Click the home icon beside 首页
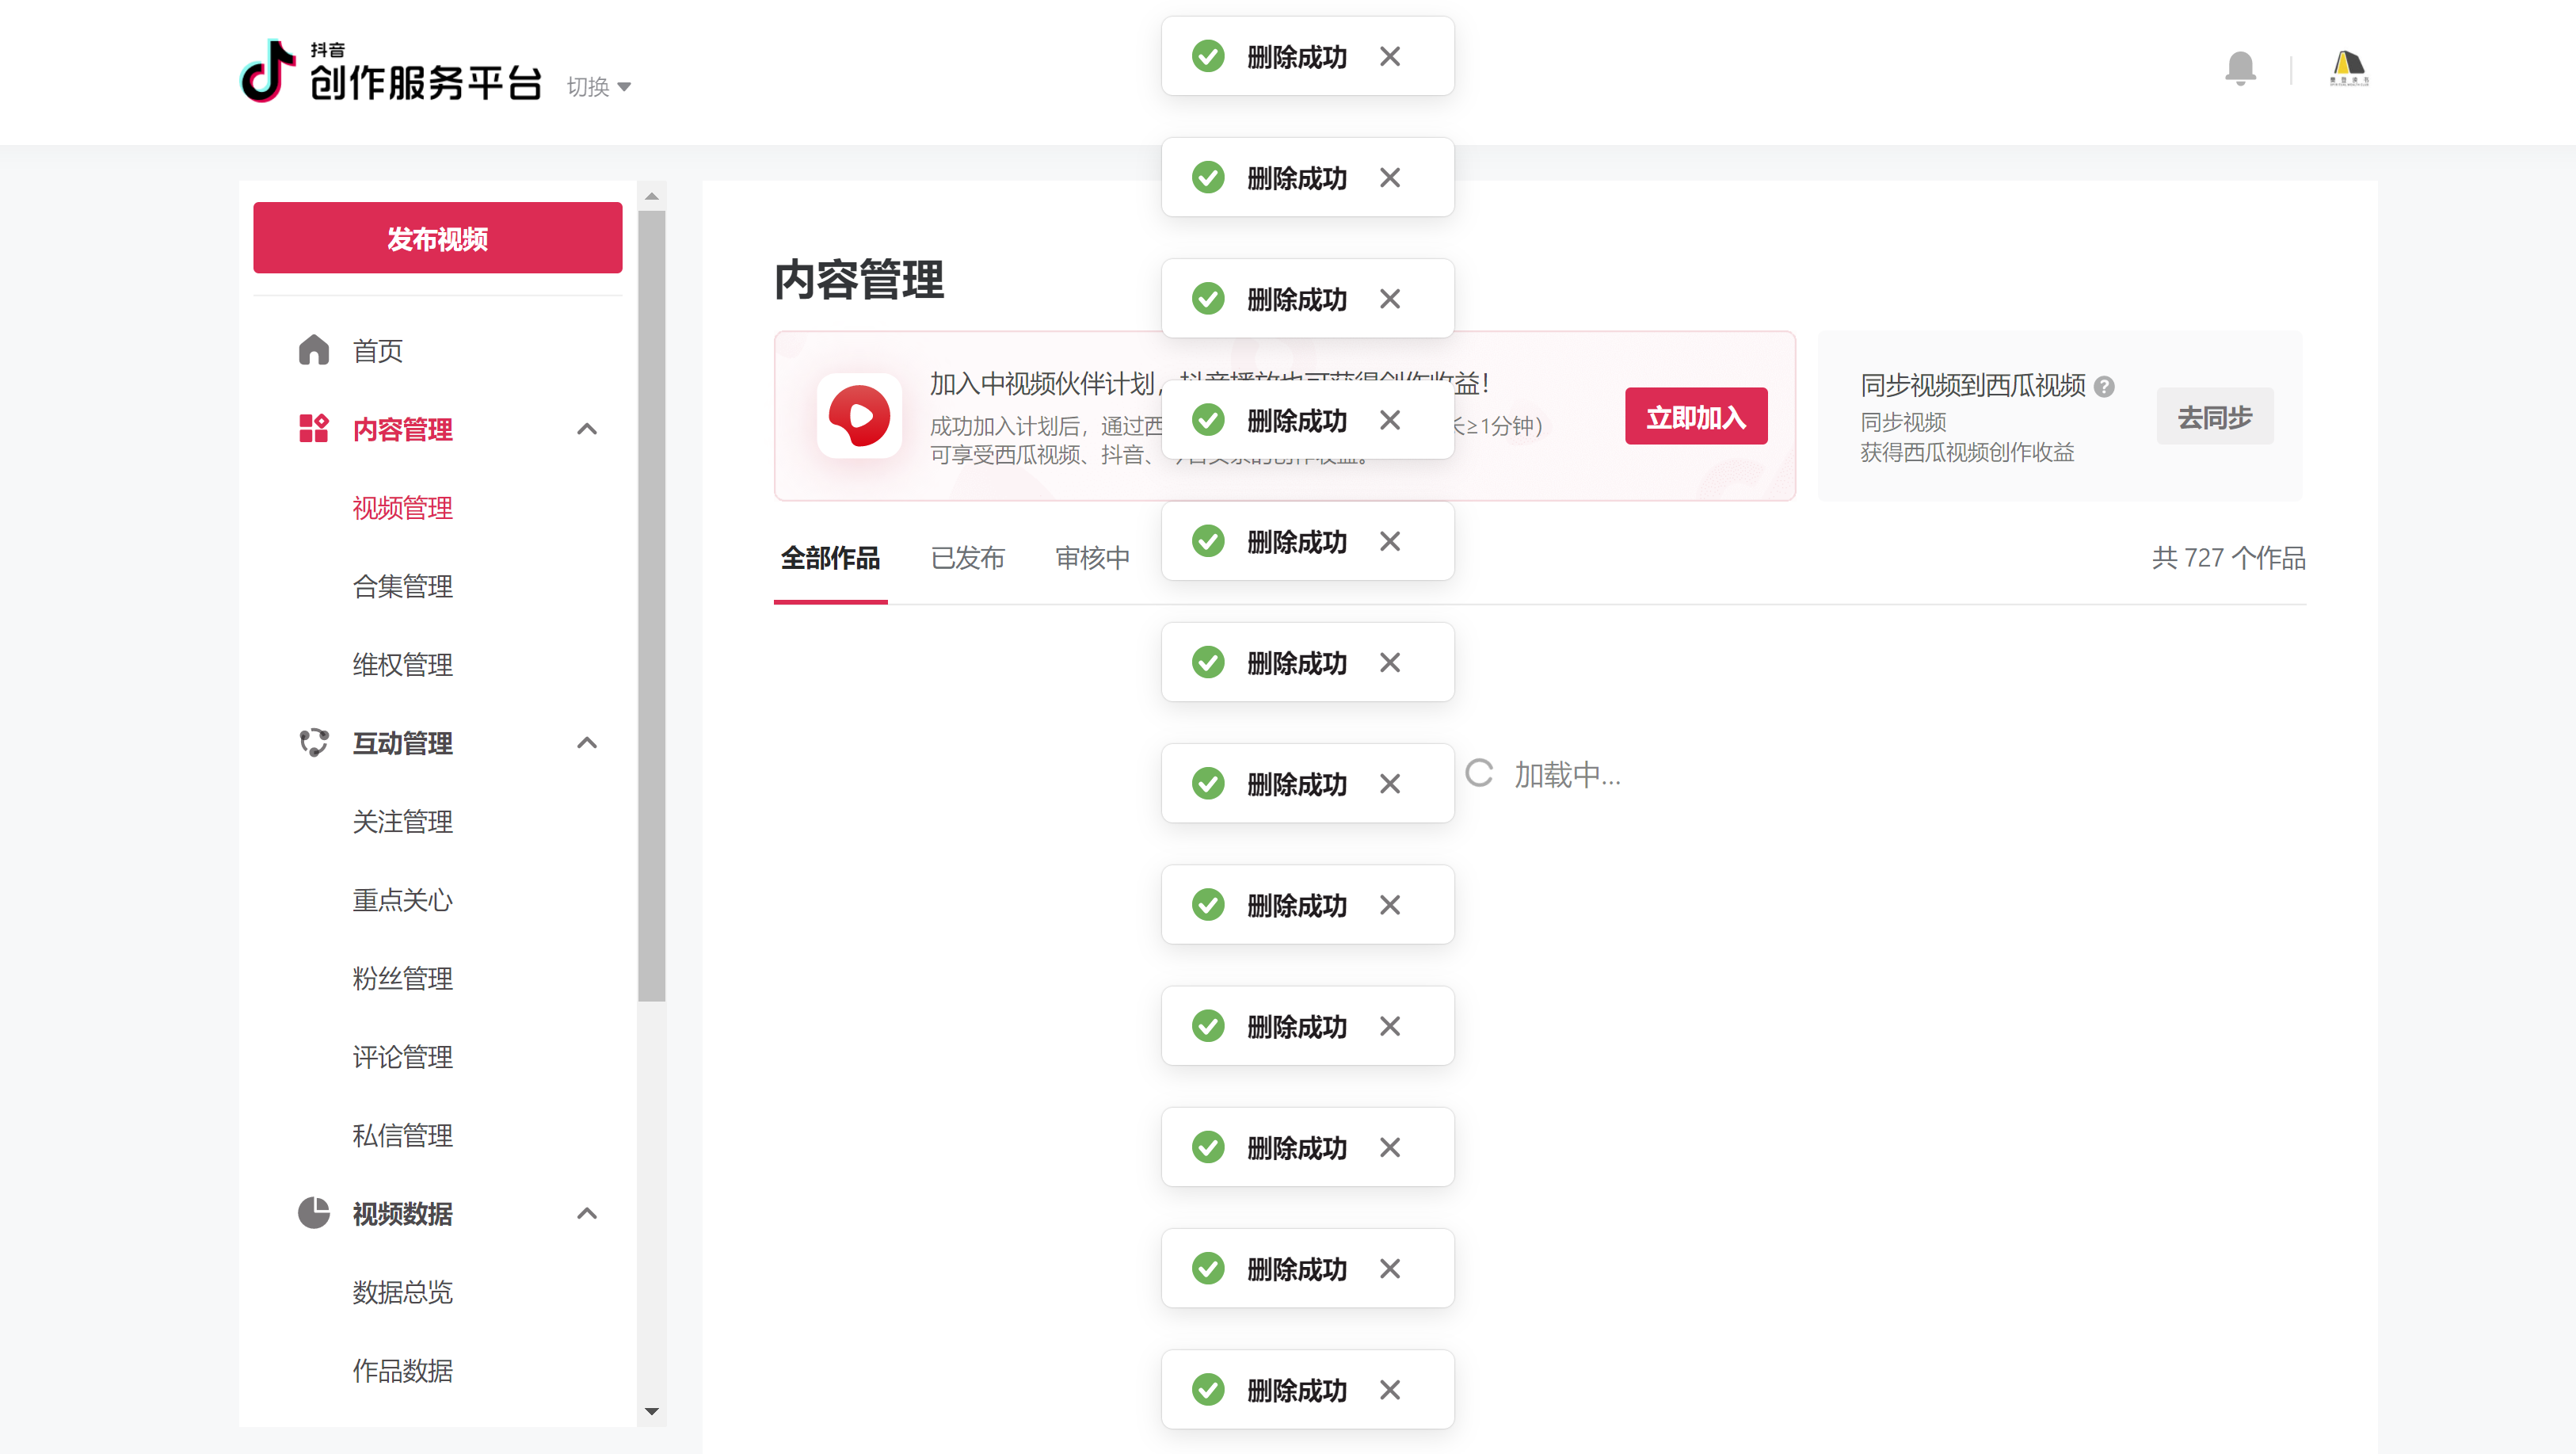The image size is (2576, 1454). pyautogui.click(x=313, y=350)
